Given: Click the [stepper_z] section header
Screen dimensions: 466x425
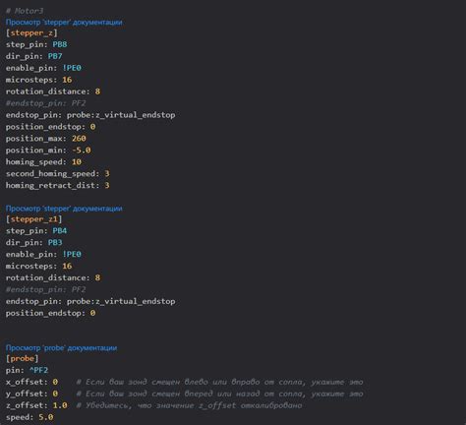Looking at the screenshot, I should 31,32.
